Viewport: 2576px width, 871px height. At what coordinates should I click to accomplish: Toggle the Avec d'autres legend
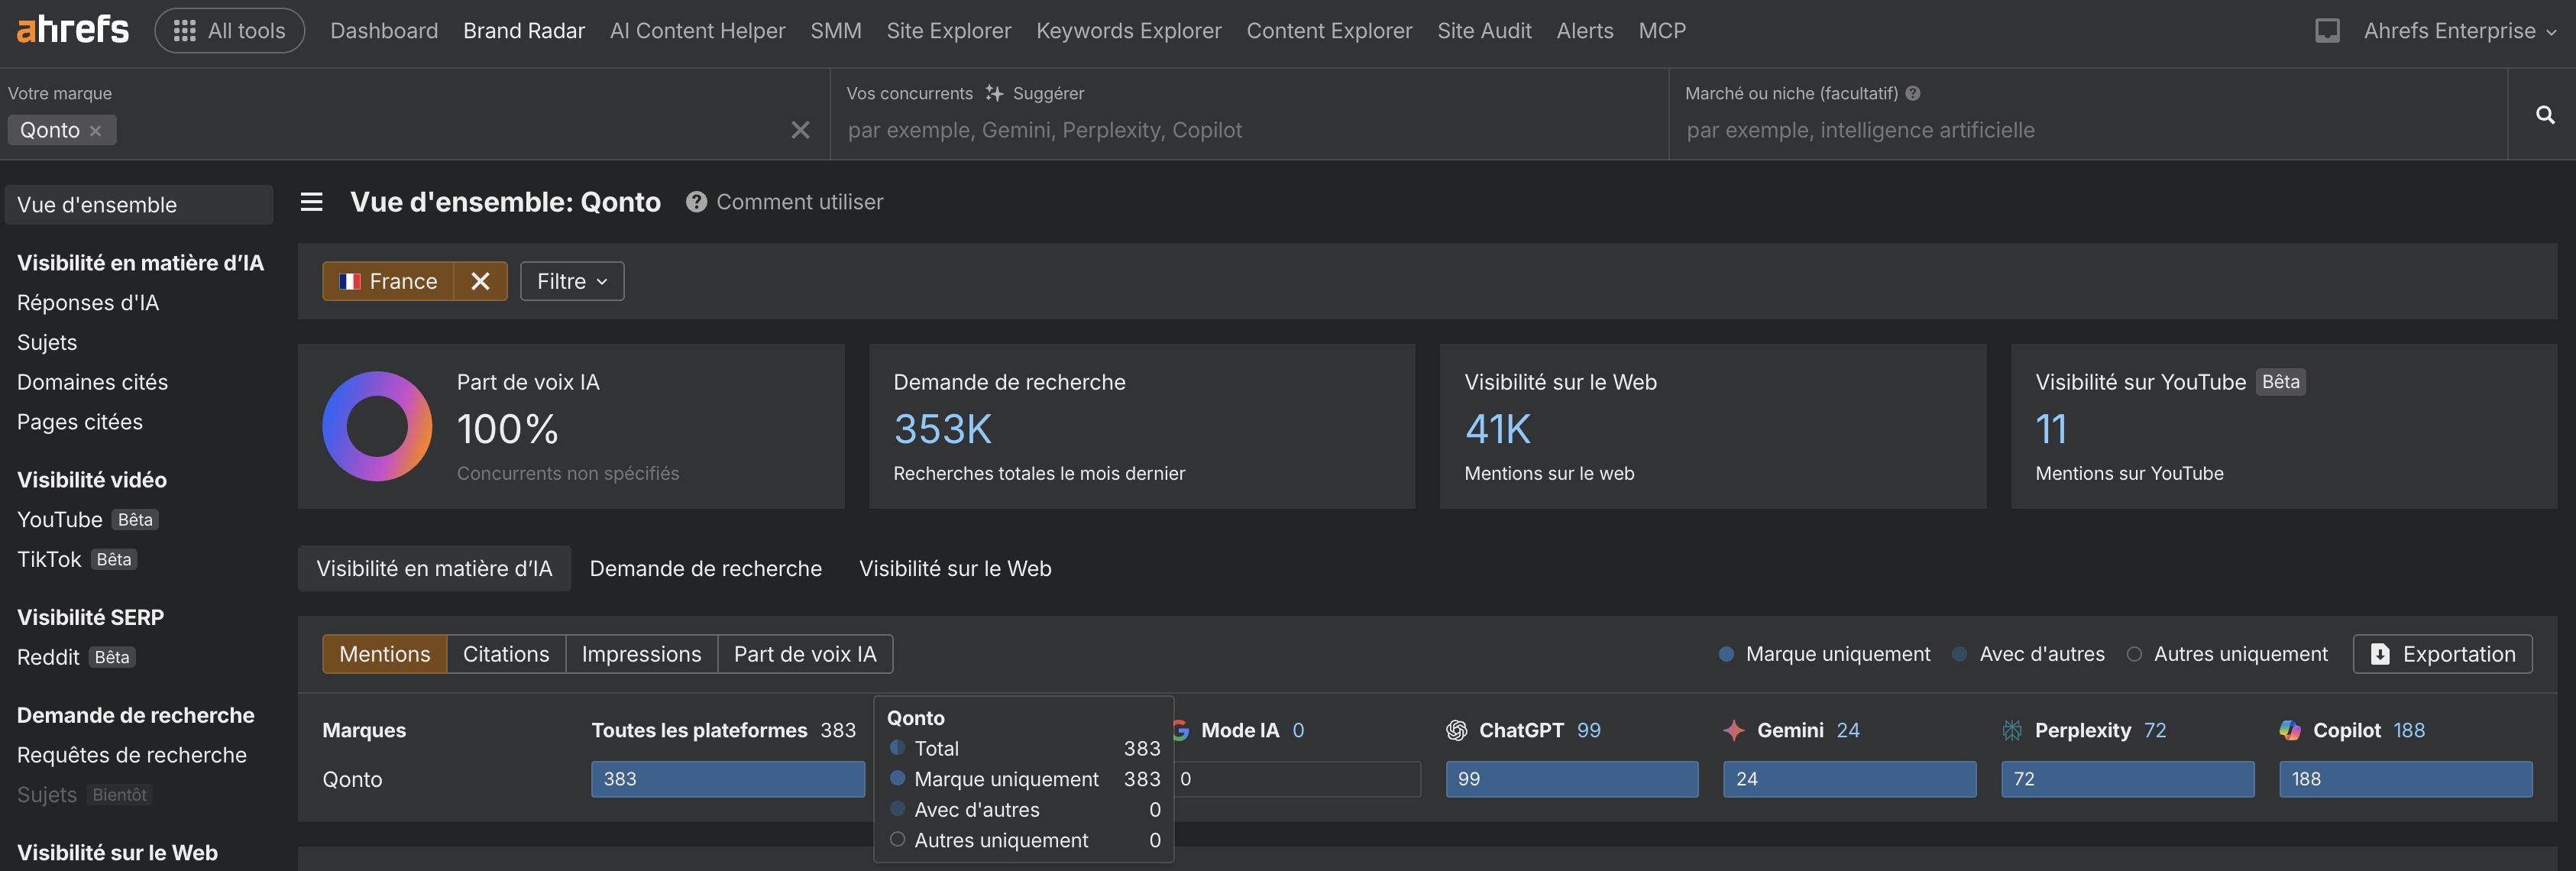(2028, 654)
